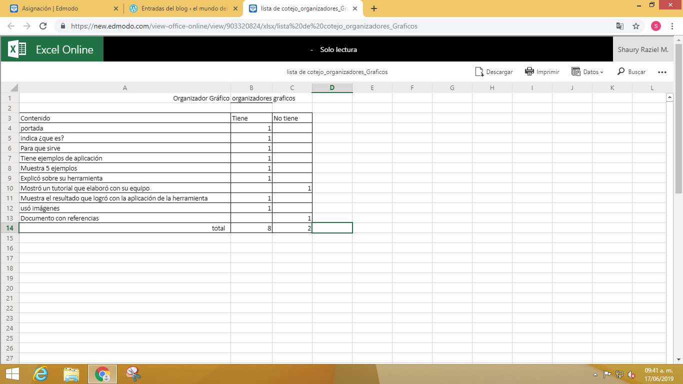Image resolution: width=683 pixels, height=384 pixels.
Task: Open a new browser tab
Action: coord(374,8)
